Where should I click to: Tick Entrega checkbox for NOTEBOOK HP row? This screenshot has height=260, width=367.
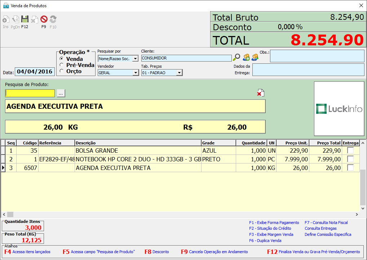350,159
